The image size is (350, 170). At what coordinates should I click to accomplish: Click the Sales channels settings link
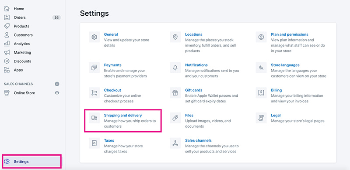pos(198,140)
